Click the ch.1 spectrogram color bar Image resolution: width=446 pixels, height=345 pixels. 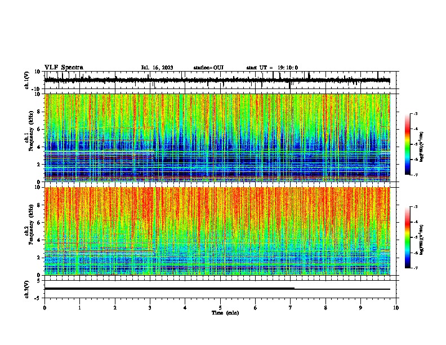tap(408, 144)
